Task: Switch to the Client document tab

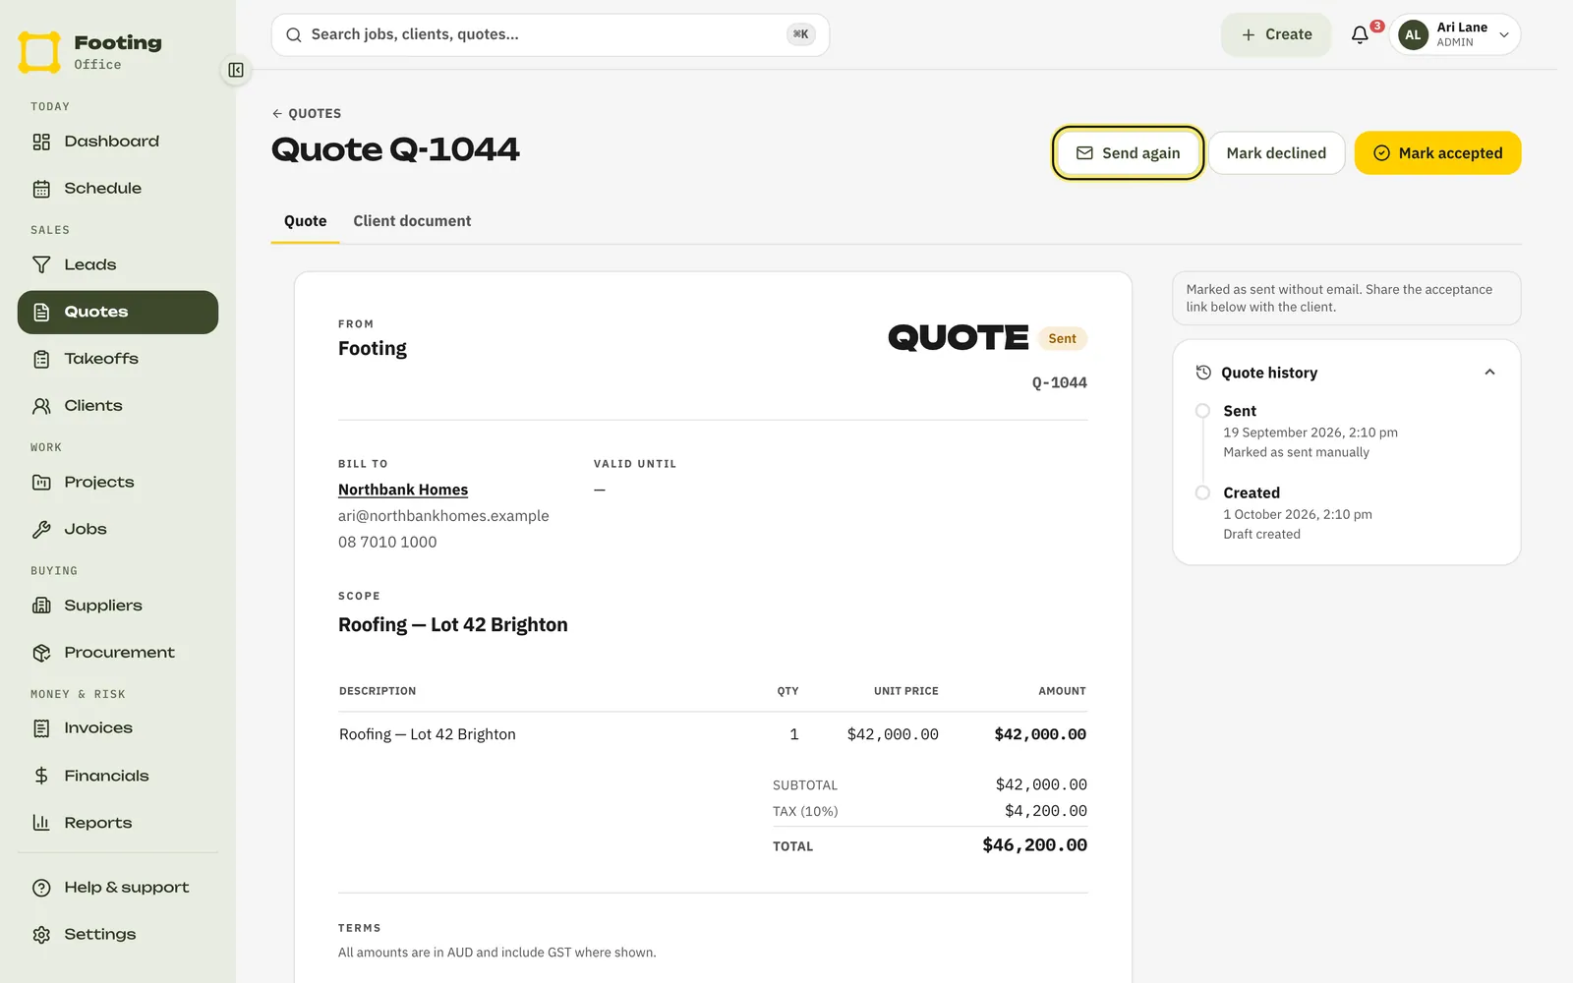Action: click(412, 221)
